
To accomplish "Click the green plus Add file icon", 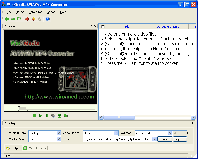I will pos(7,19).
